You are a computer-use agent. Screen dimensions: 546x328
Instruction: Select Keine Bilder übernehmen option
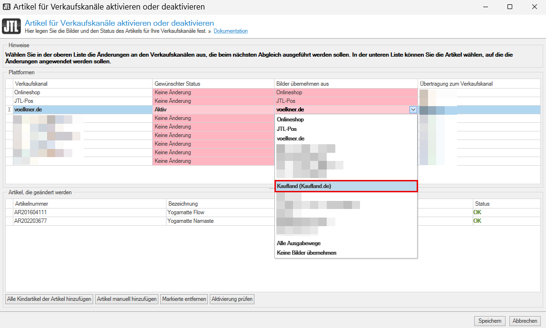click(306, 253)
